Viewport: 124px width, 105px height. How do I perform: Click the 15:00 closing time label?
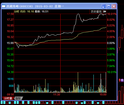[103, 94]
